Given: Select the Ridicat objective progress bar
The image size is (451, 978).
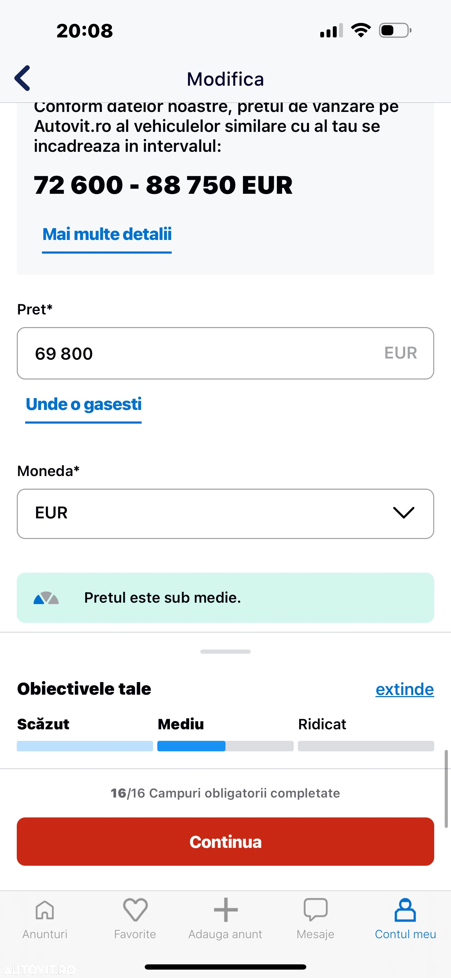Looking at the screenshot, I should [x=366, y=746].
